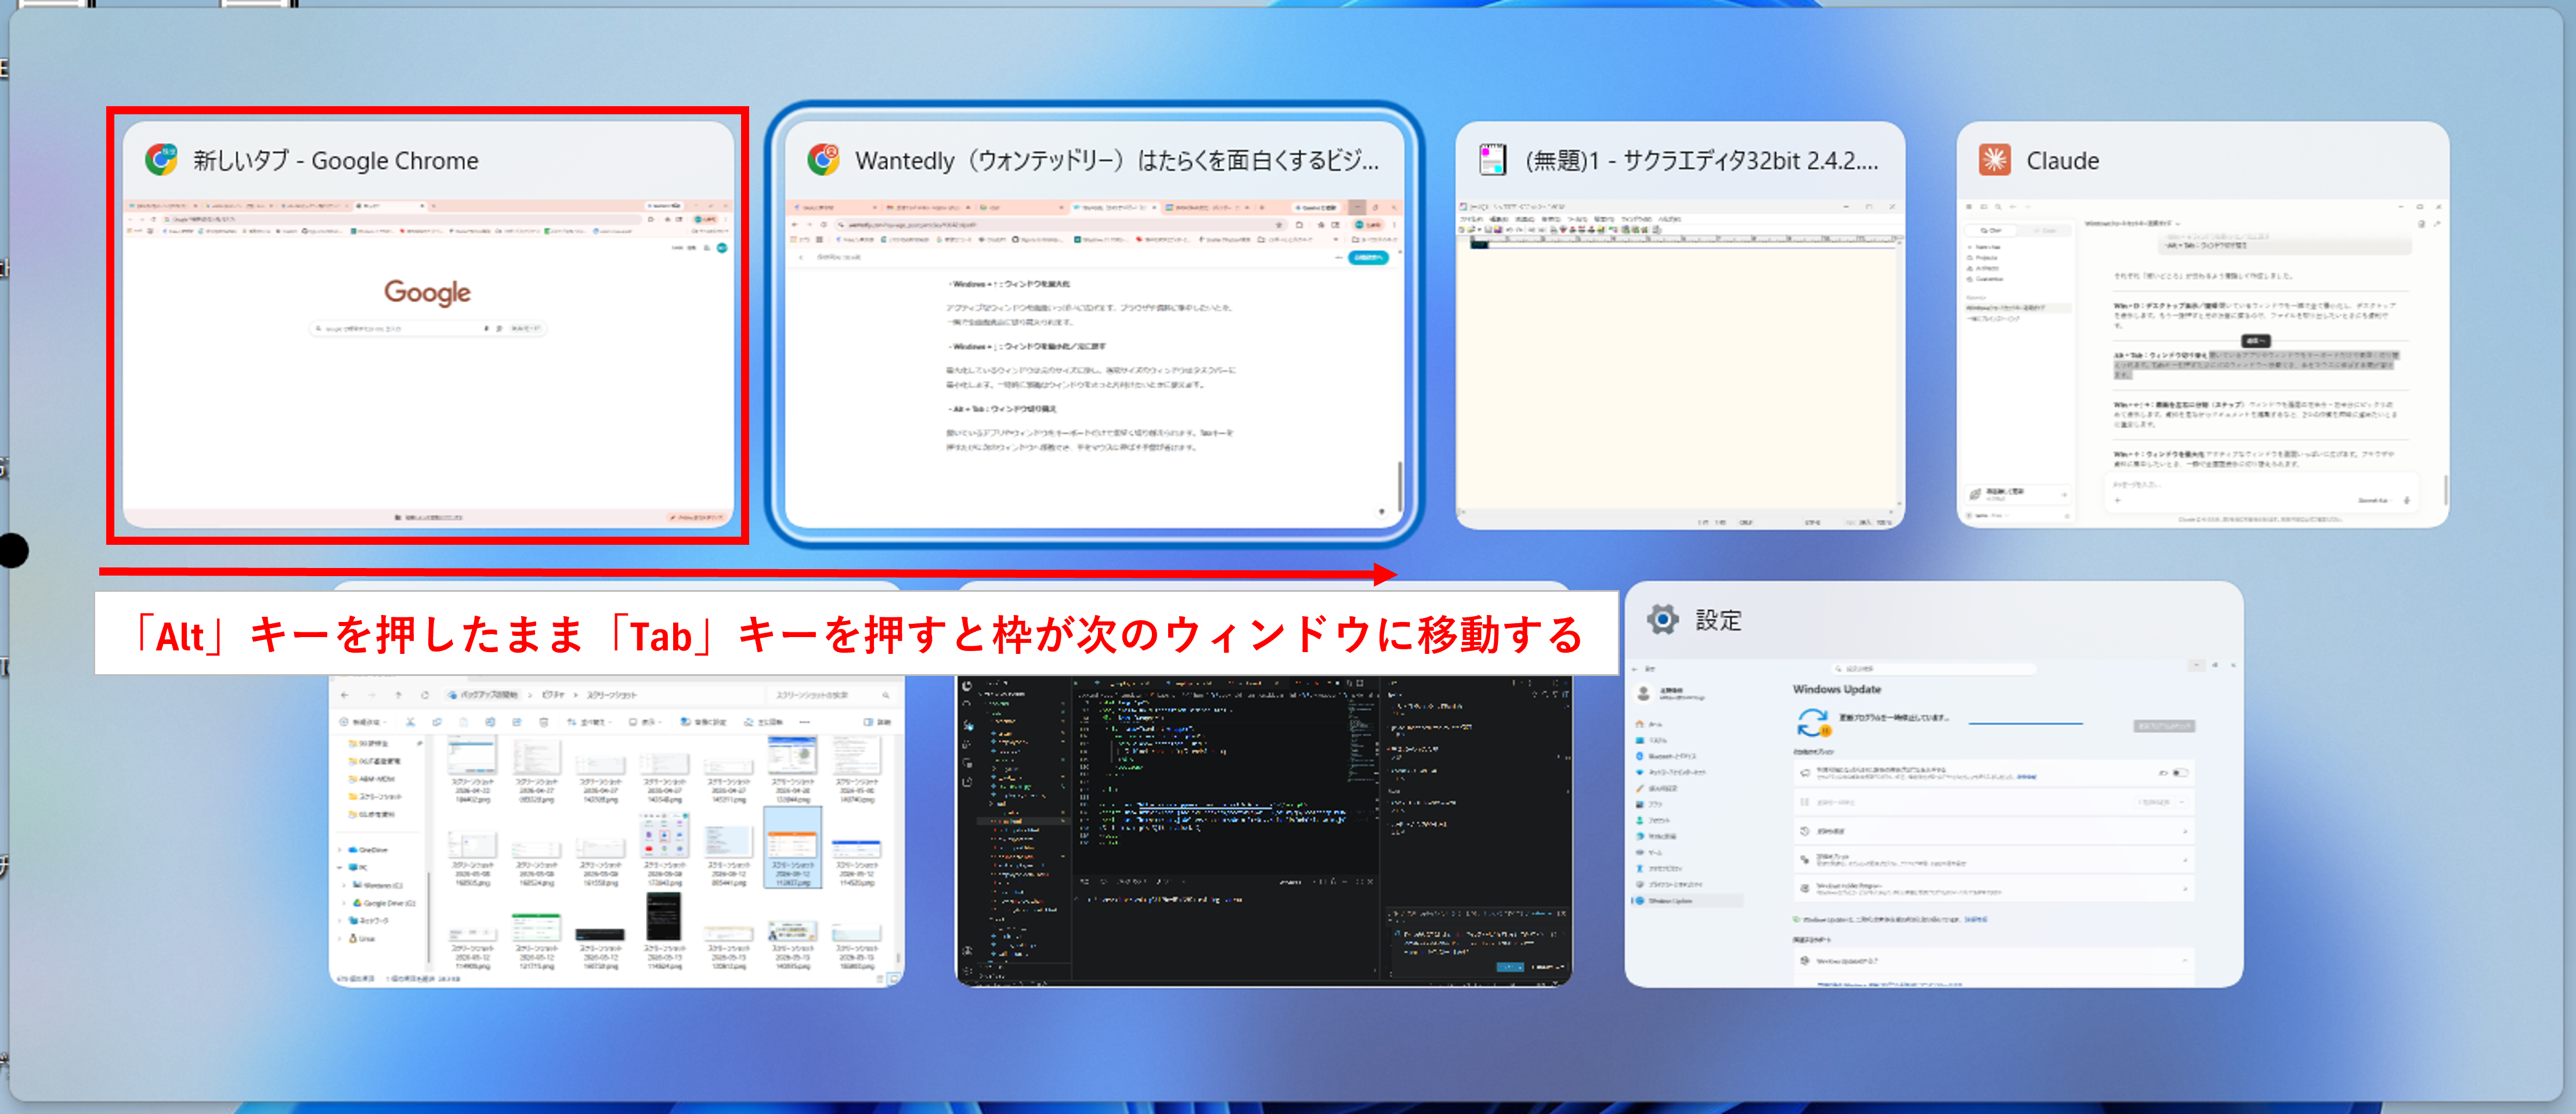Switch to the Claude app window
The width and height of the screenshot is (2576, 1114).
coord(2202,325)
